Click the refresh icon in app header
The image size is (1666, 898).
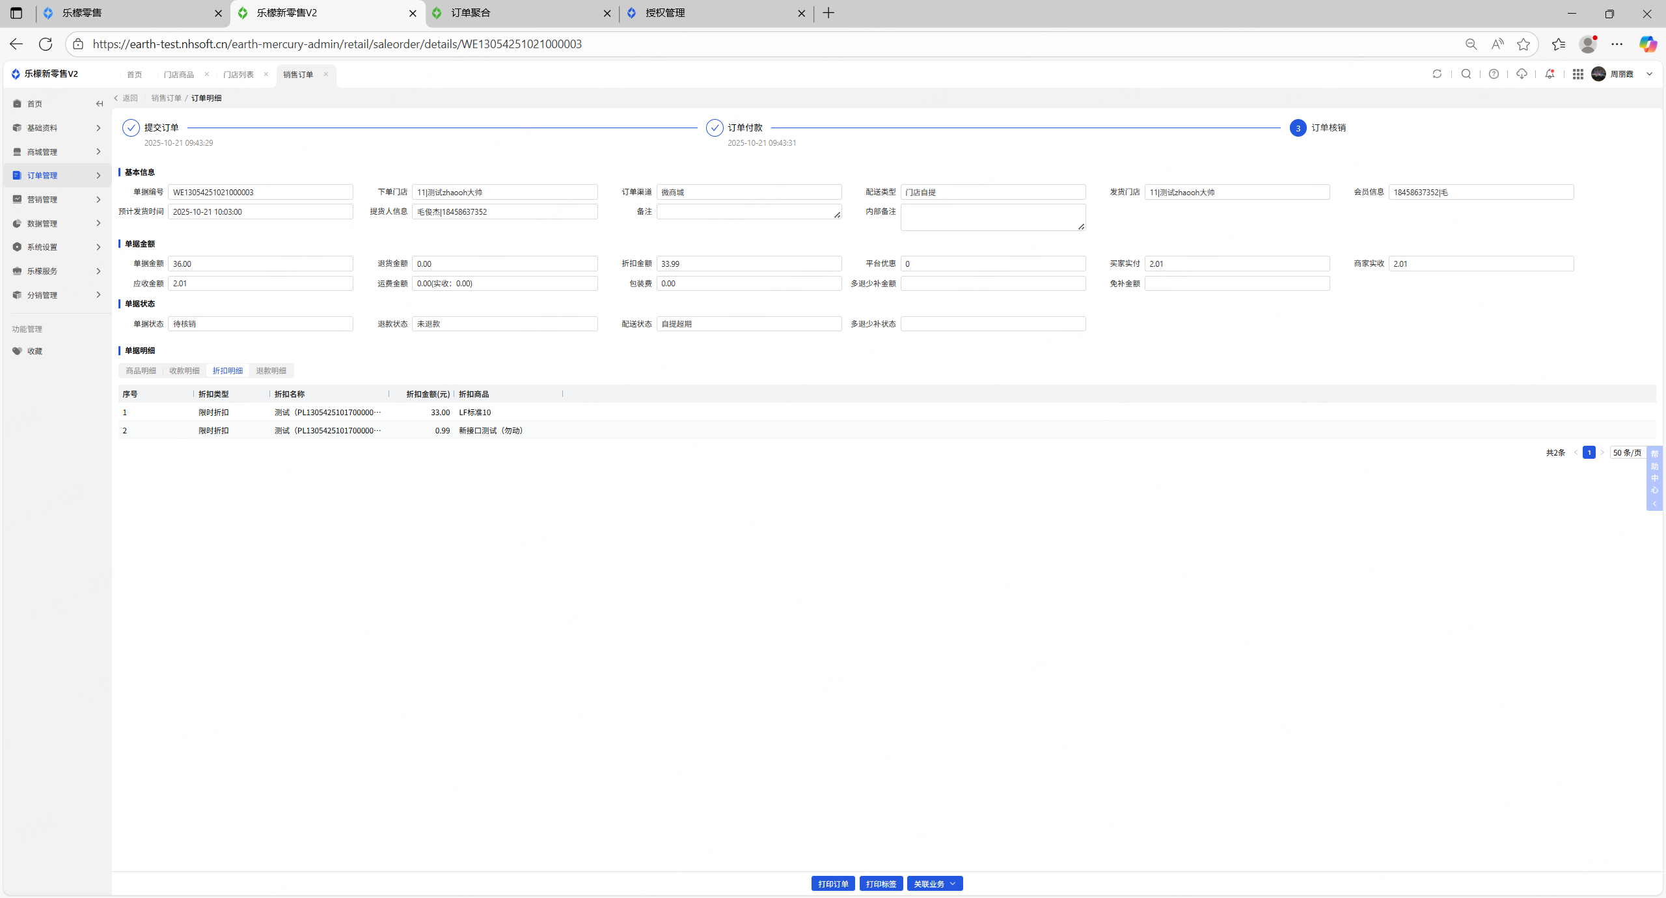click(x=1437, y=74)
